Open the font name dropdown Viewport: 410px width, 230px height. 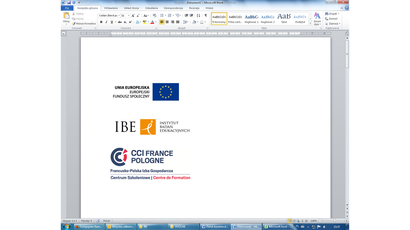[x=119, y=16]
